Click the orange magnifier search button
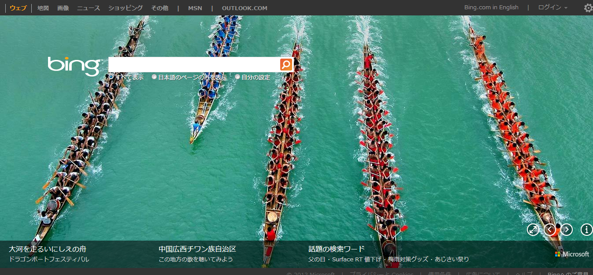 [286, 65]
